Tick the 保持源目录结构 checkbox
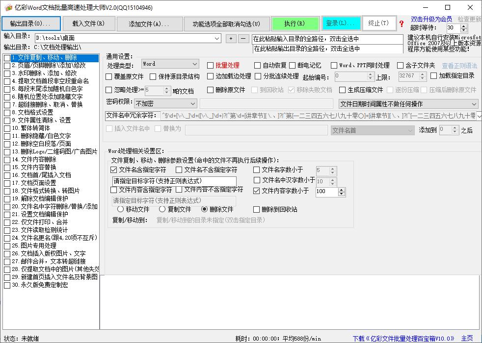 (x=153, y=76)
